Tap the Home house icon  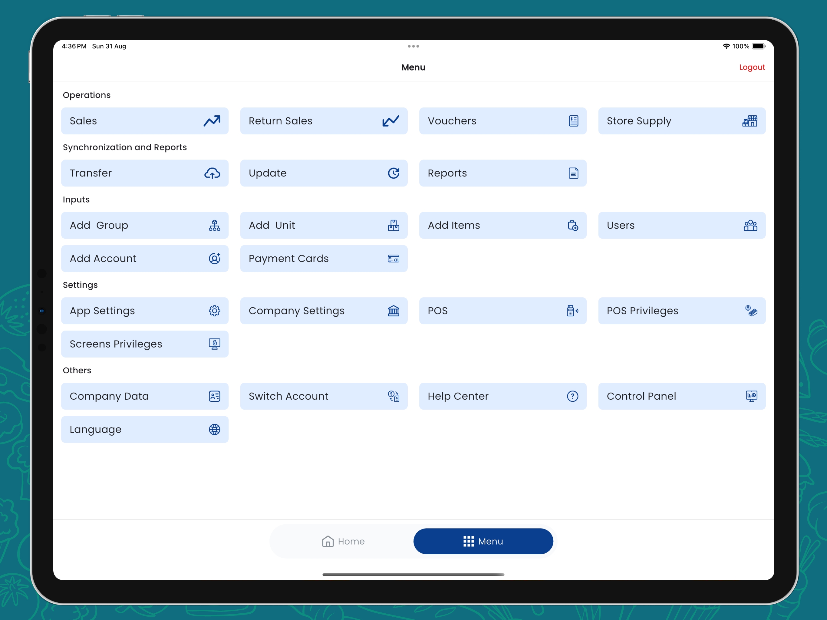point(328,541)
